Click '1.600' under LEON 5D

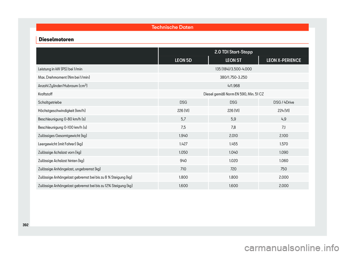(183, 186)
